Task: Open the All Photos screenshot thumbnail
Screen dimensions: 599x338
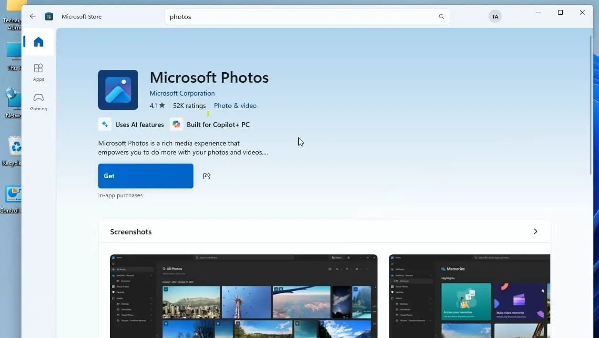Action: click(244, 296)
